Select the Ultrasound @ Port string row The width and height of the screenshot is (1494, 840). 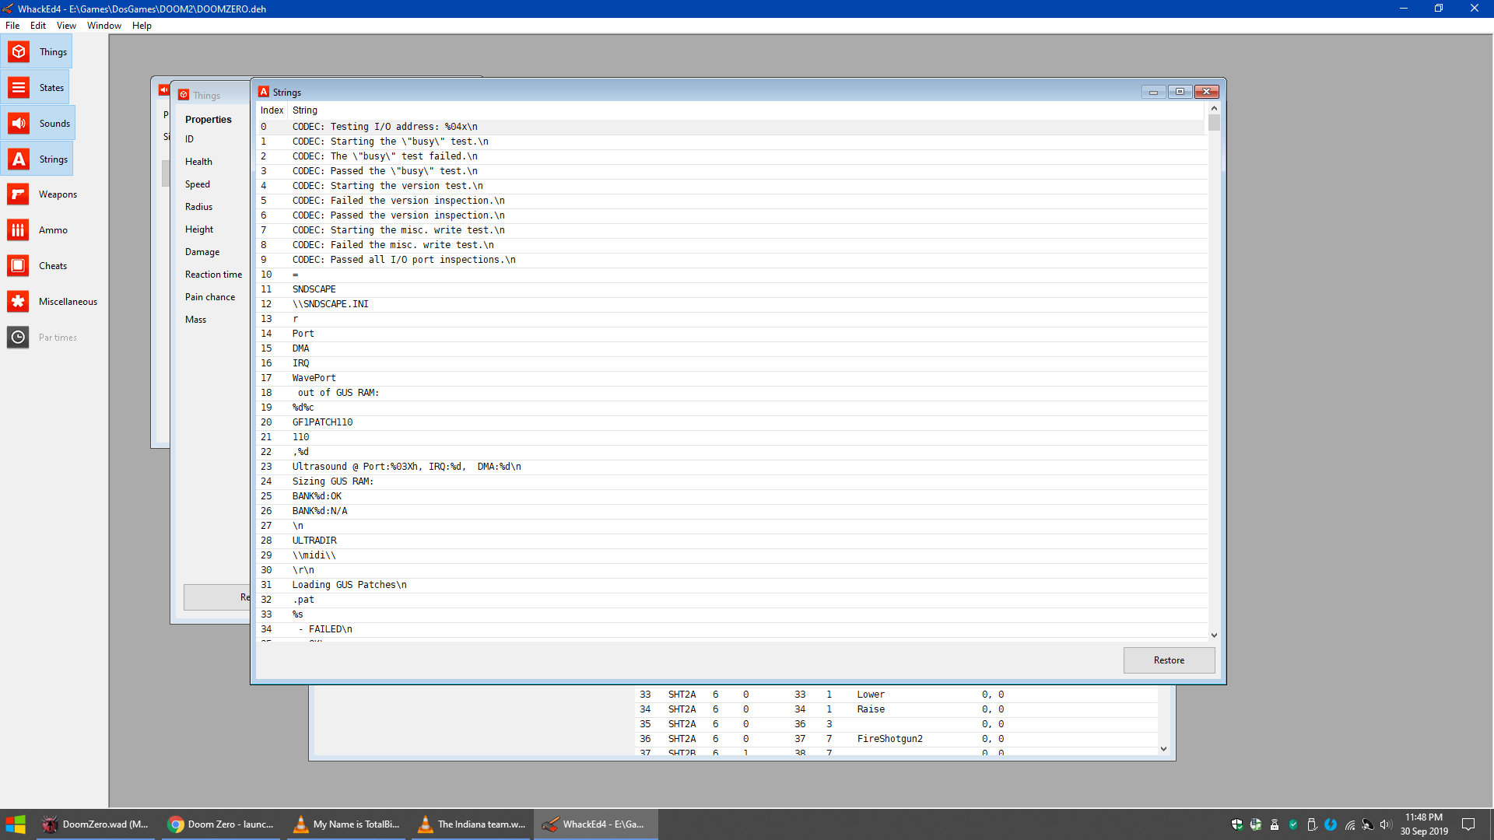pyautogui.click(x=731, y=467)
